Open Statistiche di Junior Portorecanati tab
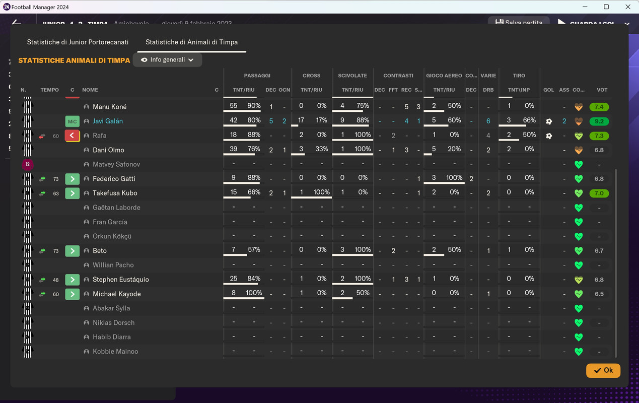This screenshot has width=639, height=403. point(78,42)
